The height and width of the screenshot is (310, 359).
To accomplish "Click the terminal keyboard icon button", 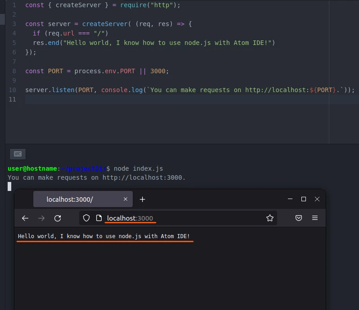I will (18, 154).
